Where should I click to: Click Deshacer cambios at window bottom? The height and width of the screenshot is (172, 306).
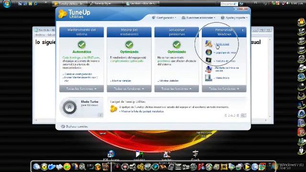click(x=75, y=127)
